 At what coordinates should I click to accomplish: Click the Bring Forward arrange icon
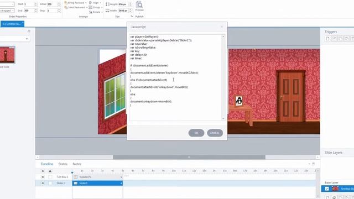point(66,3)
